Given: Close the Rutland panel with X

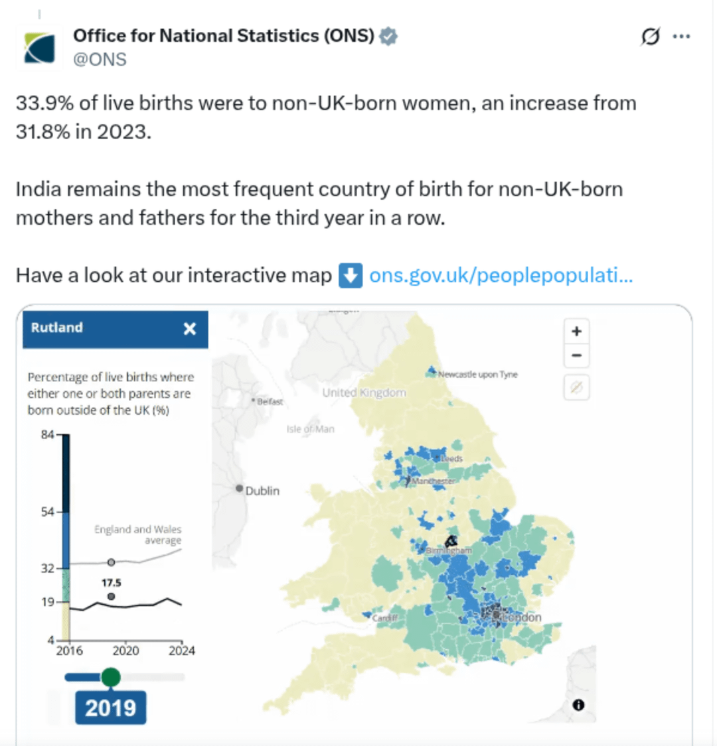Looking at the screenshot, I should point(190,329).
